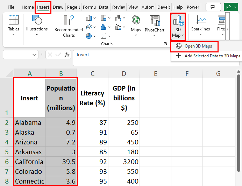Screen dimensions: 242x186
Task: Insert a hierarchy treemap chart
Action: pos(104,18)
